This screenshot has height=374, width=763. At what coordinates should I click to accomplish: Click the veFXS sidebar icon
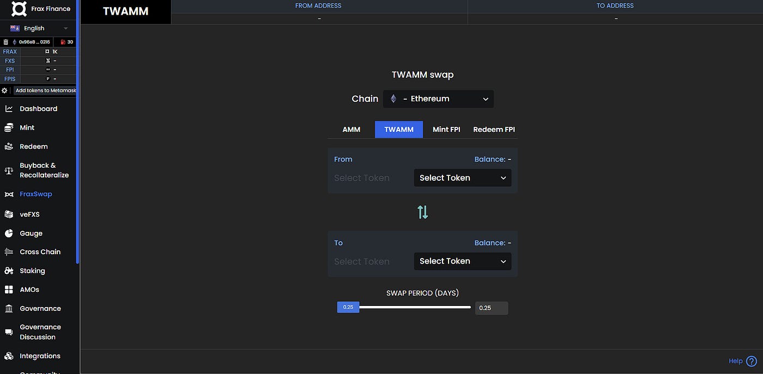9,214
